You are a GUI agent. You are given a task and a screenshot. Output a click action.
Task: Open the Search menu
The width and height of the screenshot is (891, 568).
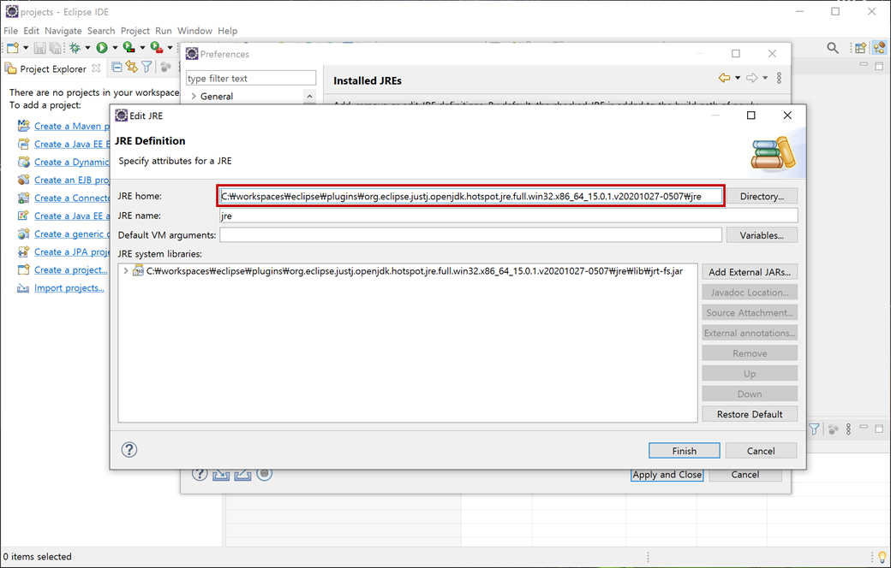point(101,31)
